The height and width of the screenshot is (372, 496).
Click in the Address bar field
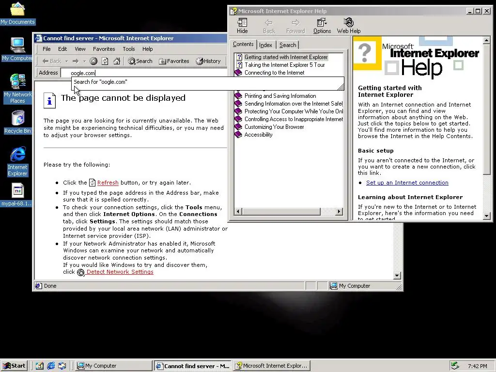click(x=144, y=73)
